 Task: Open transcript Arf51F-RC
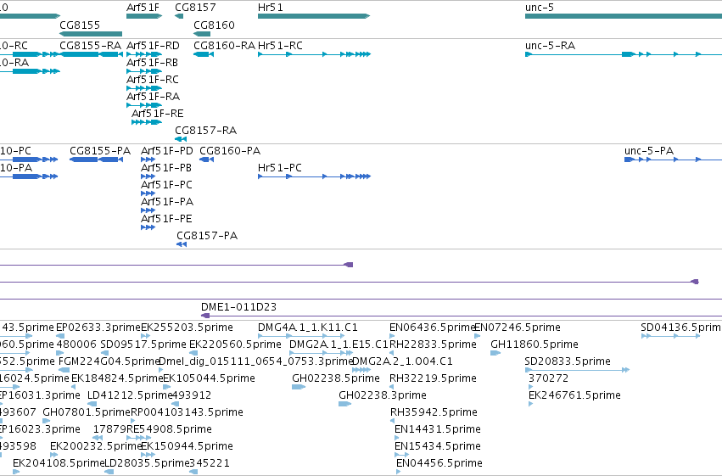point(153,80)
